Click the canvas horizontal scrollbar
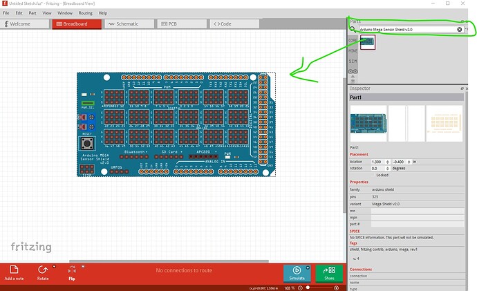The height and width of the screenshot is (291, 477). (169, 261)
